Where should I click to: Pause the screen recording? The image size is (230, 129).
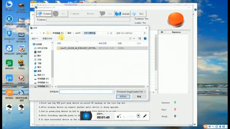[x=86, y=116]
